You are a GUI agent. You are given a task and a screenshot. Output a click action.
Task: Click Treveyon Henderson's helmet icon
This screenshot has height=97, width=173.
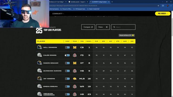[x=39, y=94]
